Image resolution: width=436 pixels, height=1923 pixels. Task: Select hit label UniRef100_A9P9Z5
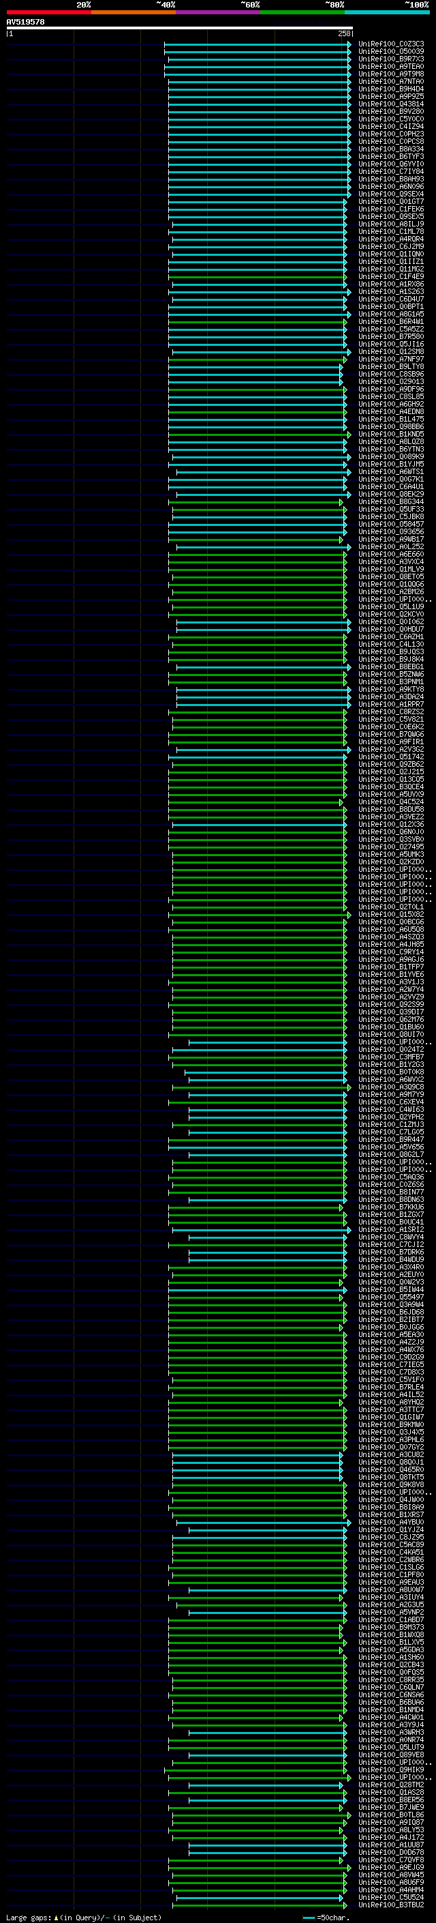(390, 96)
